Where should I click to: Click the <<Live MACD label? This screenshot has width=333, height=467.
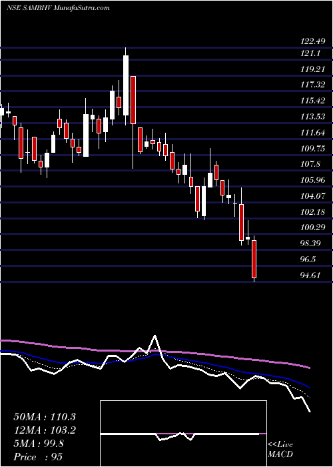pyautogui.click(x=280, y=450)
